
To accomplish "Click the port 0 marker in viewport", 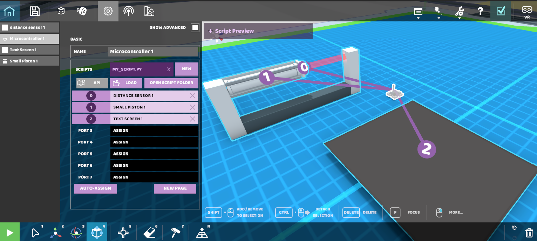I will click(x=304, y=67).
